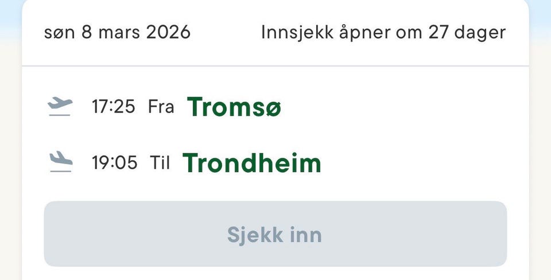Click the divider line below the date header

pyautogui.click(x=275, y=66)
